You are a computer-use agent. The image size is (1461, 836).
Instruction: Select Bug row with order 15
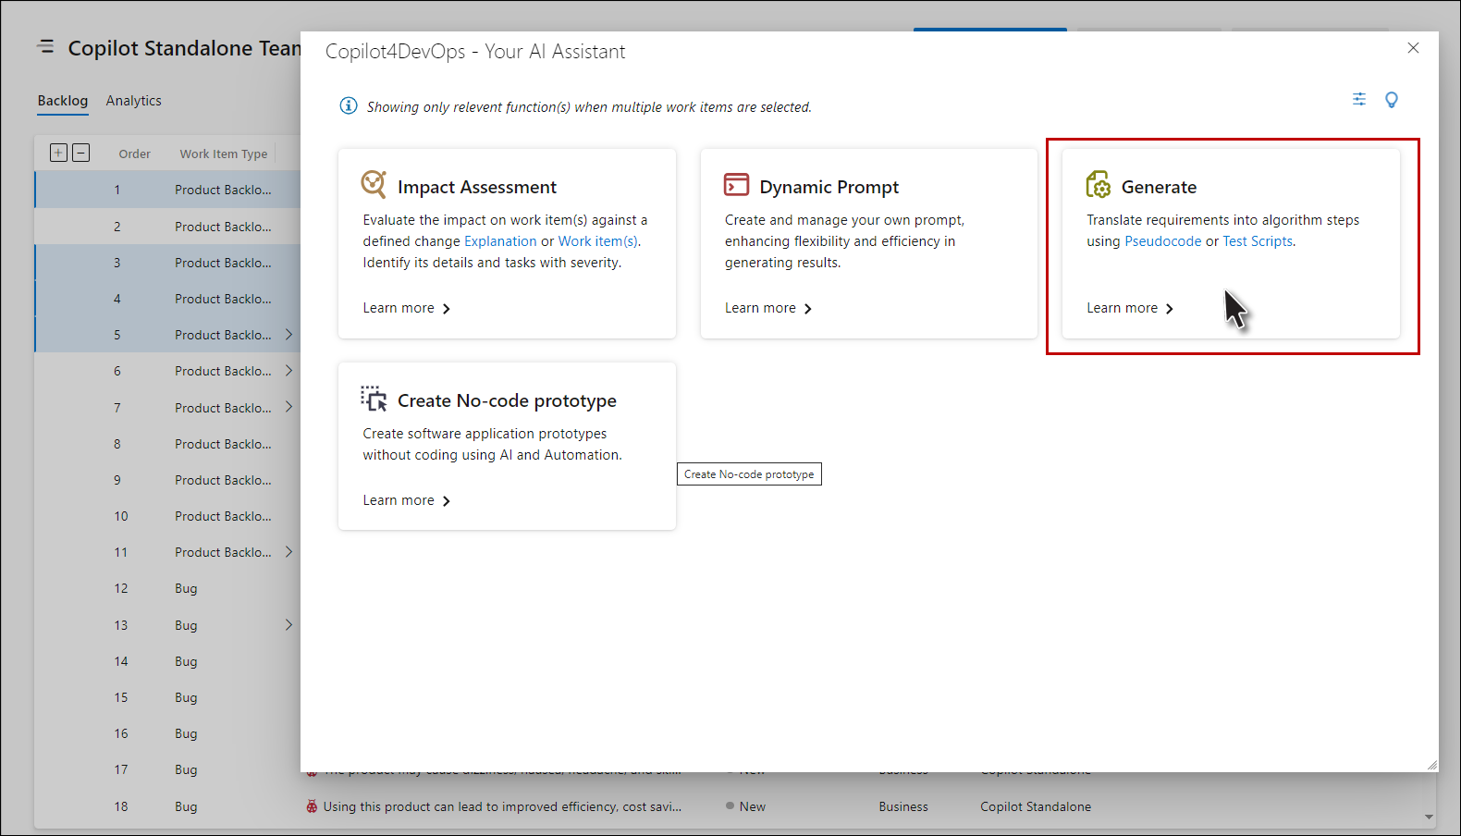[167, 697]
